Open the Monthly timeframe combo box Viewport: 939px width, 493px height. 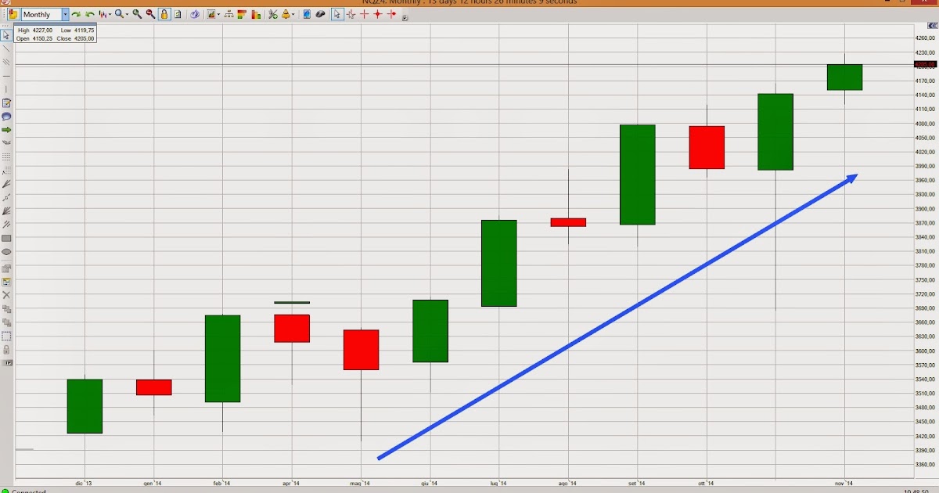click(x=45, y=14)
